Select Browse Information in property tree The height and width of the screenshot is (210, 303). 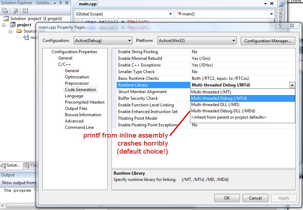pos(83,115)
